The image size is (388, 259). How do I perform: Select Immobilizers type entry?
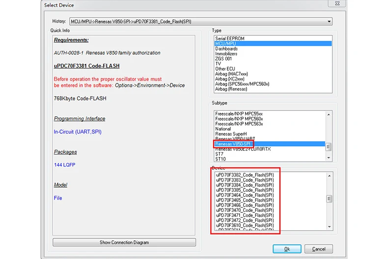(226, 53)
